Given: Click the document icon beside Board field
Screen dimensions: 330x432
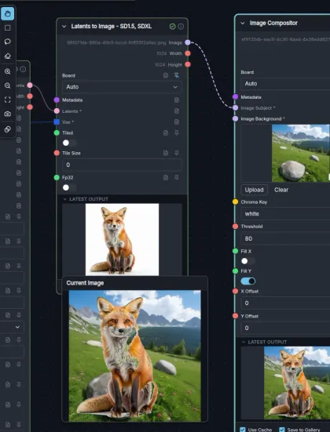Looking at the screenshot, I should click(x=166, y=75).
